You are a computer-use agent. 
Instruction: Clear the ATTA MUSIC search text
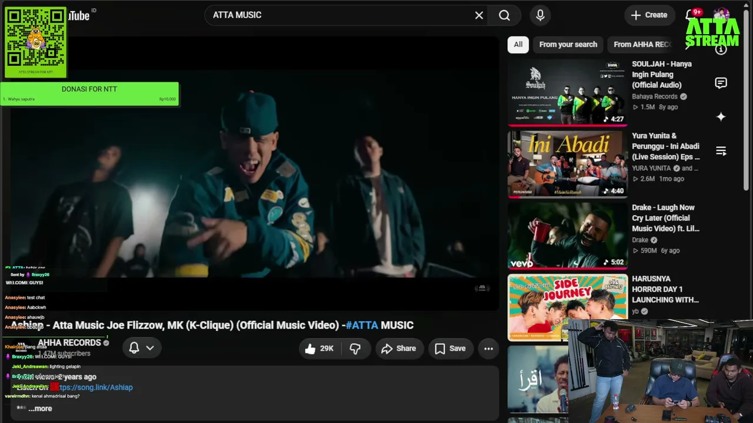click(479, 15)
